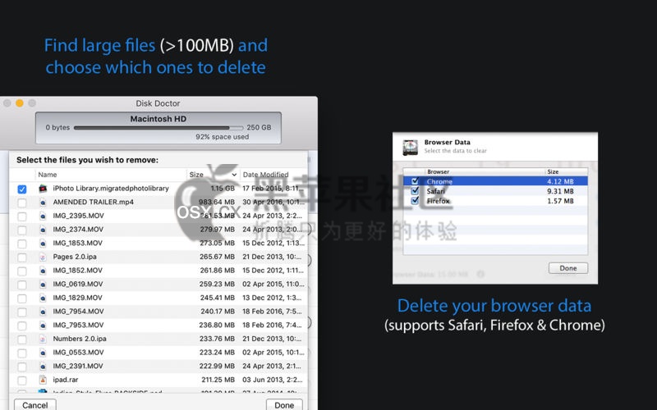This screenshot has height=410, width=657.
Task: Click the 236.80 MB size cell
Action: pyautogui.click(x=217, y=325)
